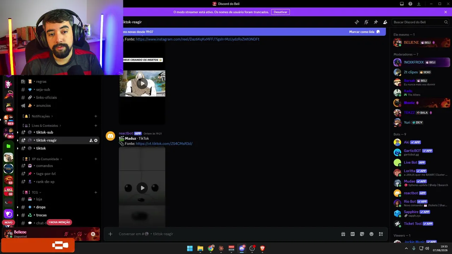Open microphone input options chevron
The height and width of the screenshot is (254, 452).
[72, 234]
